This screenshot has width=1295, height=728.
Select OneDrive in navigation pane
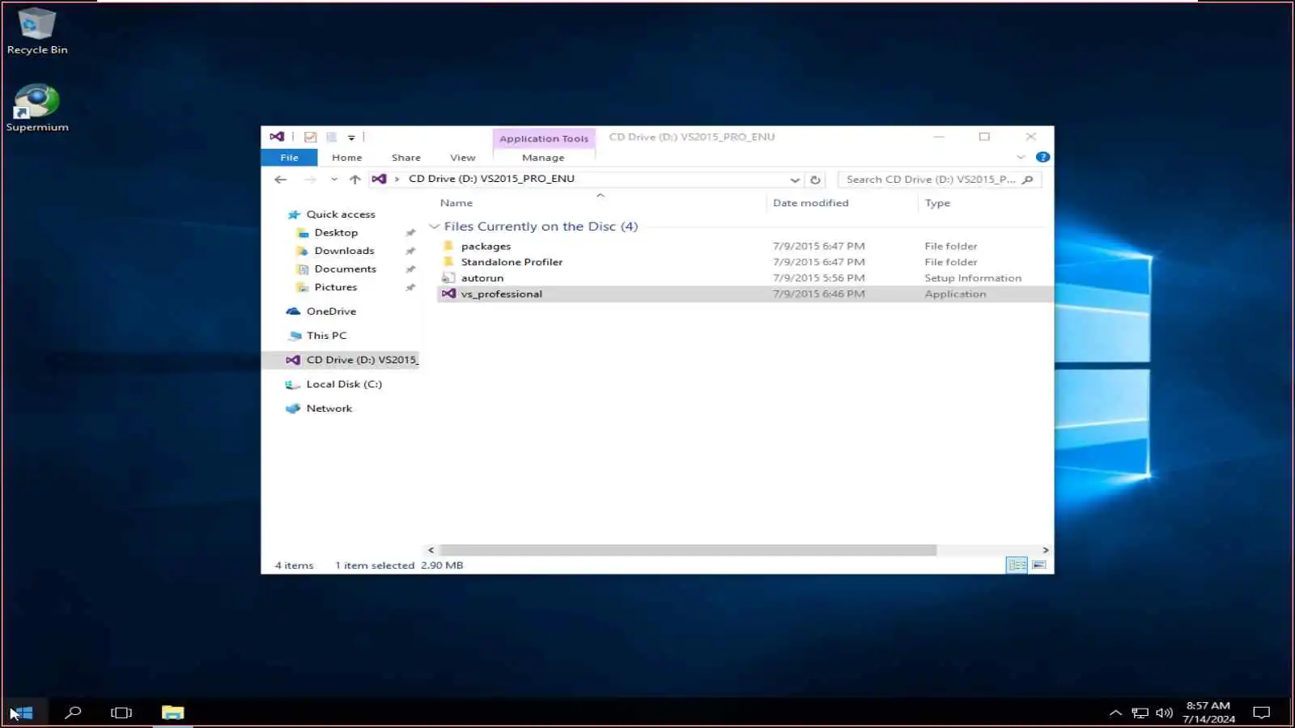(x=331, y=311)
